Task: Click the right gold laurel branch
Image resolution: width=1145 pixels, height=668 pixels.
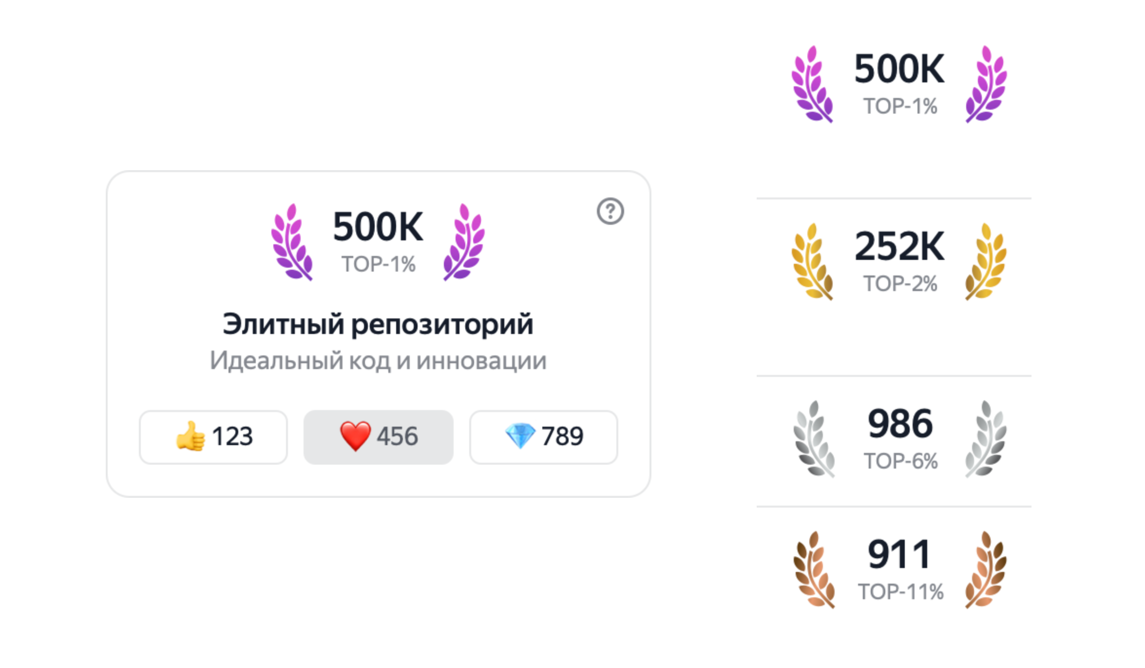Action: point(986,262)
